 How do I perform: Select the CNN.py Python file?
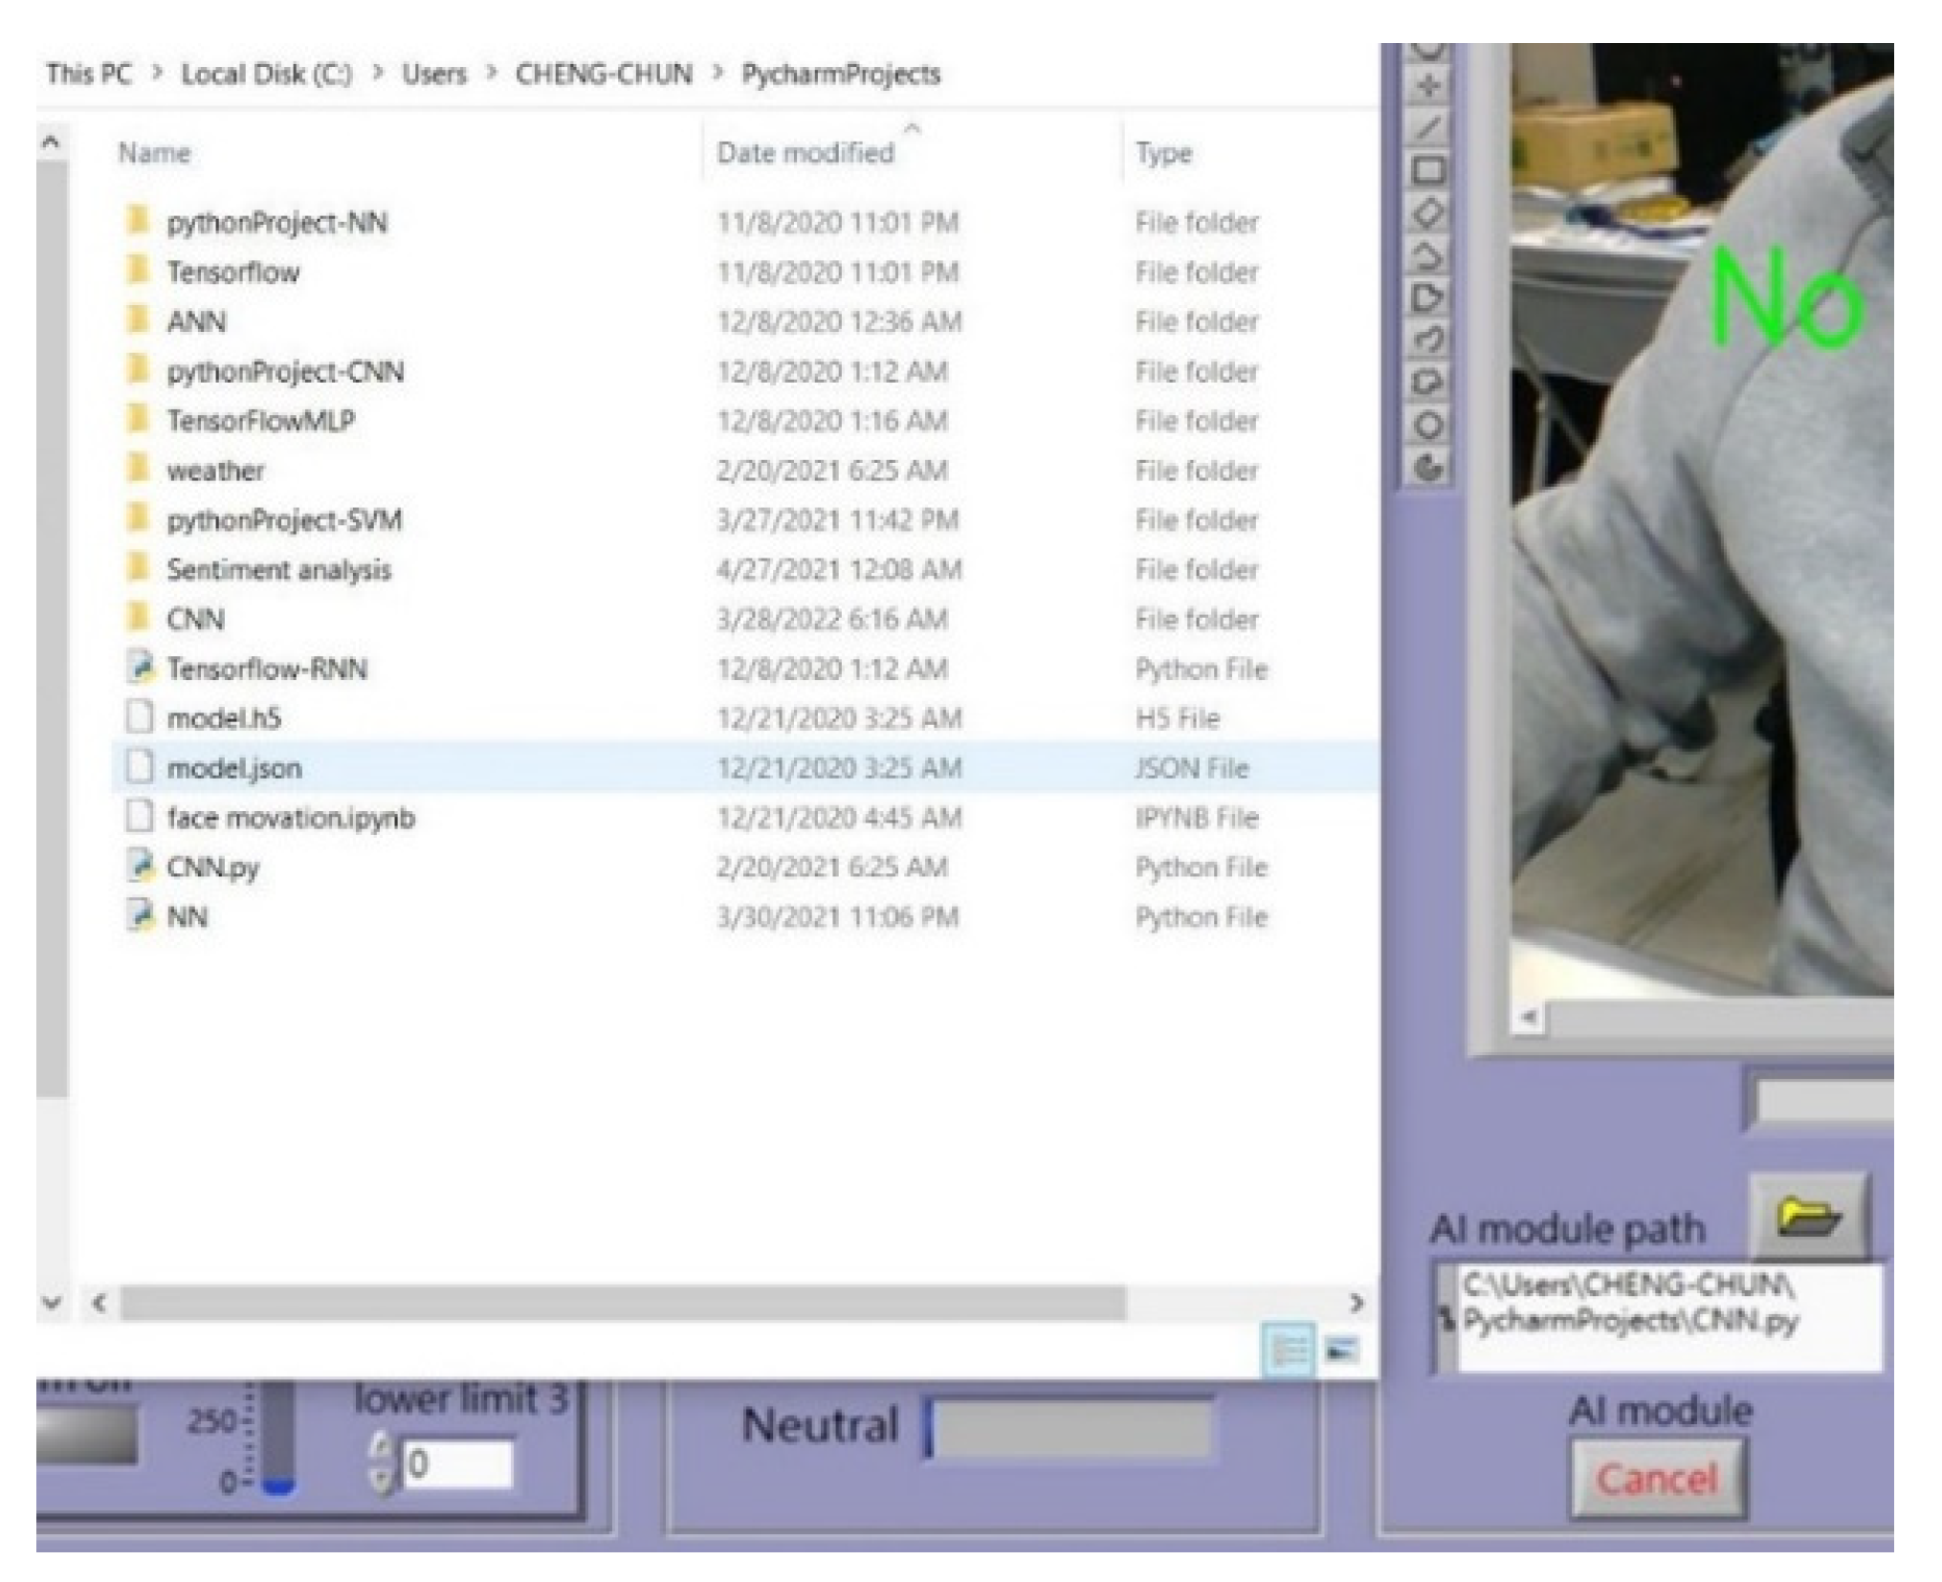coord(212,868)
